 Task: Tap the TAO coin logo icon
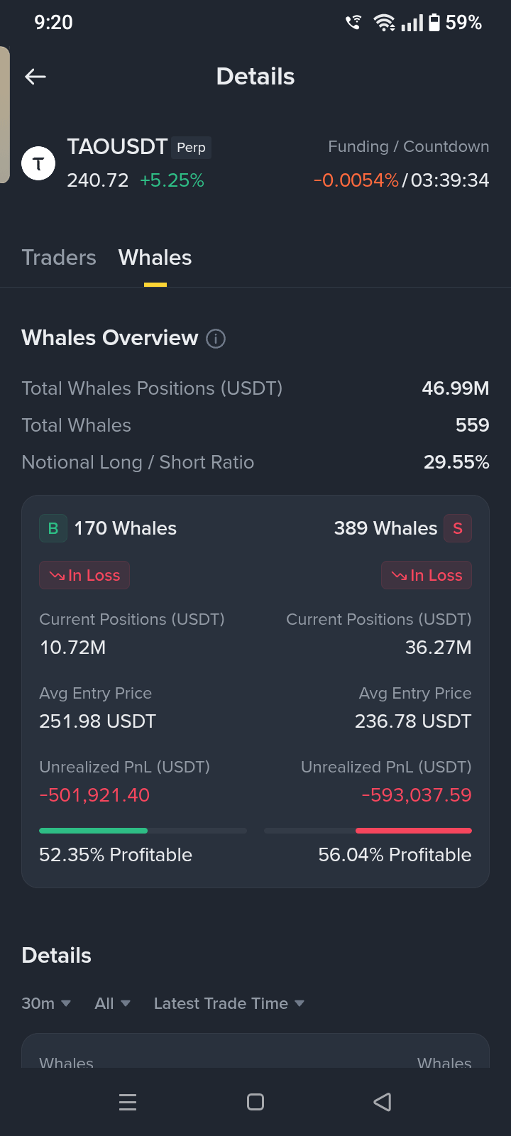[x=38, y=163]
